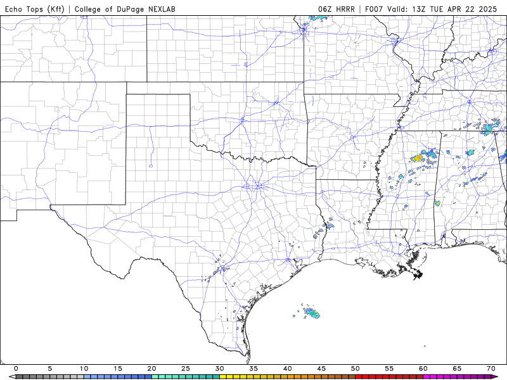Click the blue section of the color bar
The width and height of the screenshot is (507, 380).
click(x=118, y=377)
